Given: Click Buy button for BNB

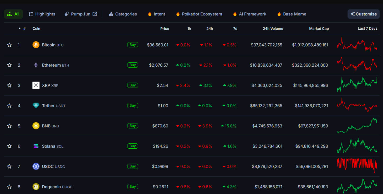Looking at the screenshot, I should 133,126.
